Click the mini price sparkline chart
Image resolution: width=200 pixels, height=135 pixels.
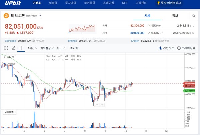[x=82, y=28]
